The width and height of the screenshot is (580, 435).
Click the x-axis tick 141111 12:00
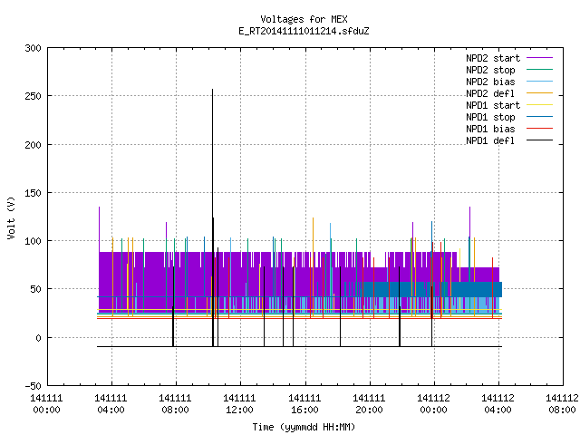239,404
